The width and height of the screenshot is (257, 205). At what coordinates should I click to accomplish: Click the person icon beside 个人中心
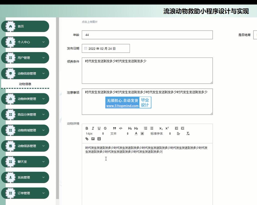[x=11, y=42]
